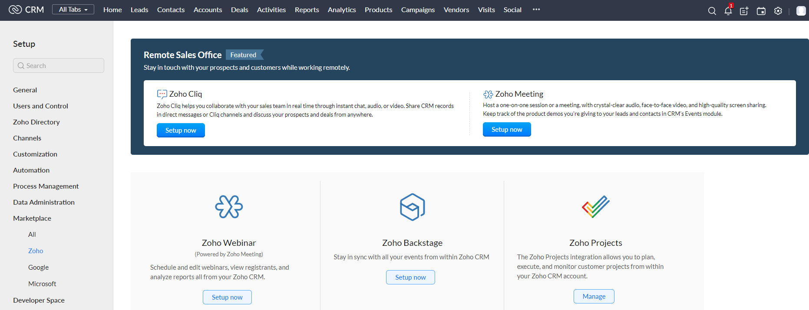
Task: Expand the Automation section
Action: [x=31, y=170]
